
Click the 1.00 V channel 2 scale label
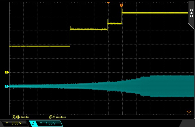tap(51, 123)
